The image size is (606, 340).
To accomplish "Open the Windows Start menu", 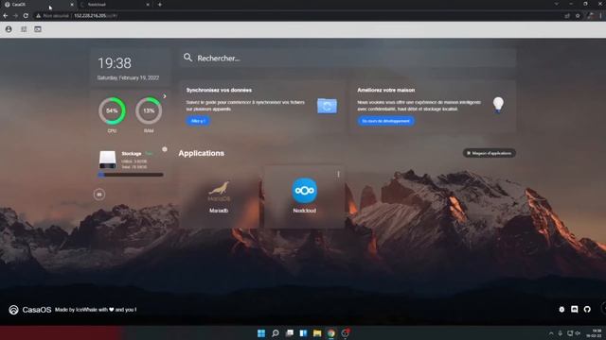I will click(x=261, y=333).
